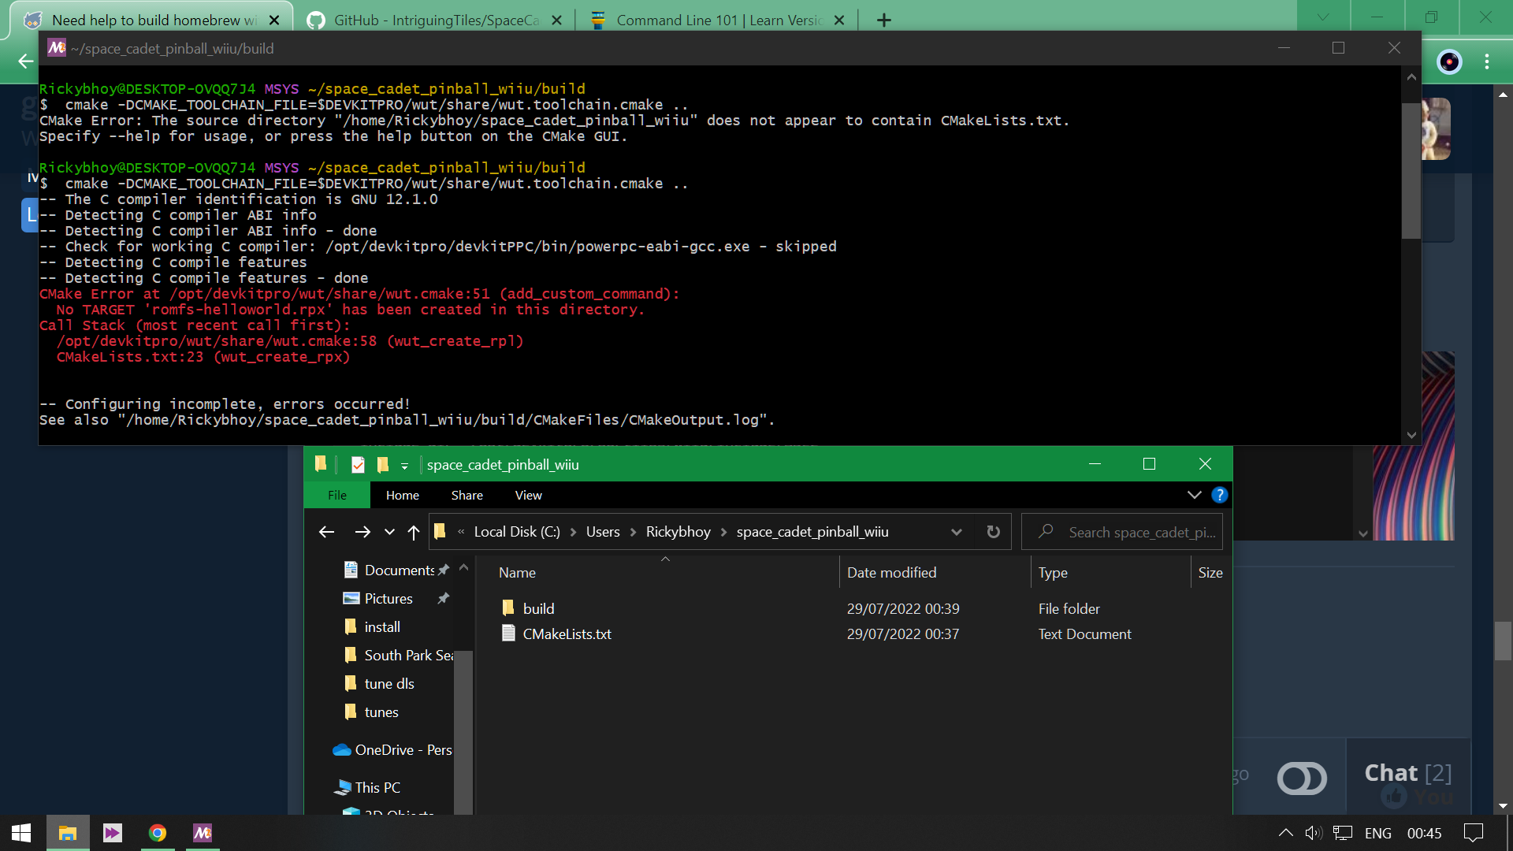Toggle the switch next to Chat on the webpage
The height and width of the screenshot is (851, 1513).
[1302, 779]
